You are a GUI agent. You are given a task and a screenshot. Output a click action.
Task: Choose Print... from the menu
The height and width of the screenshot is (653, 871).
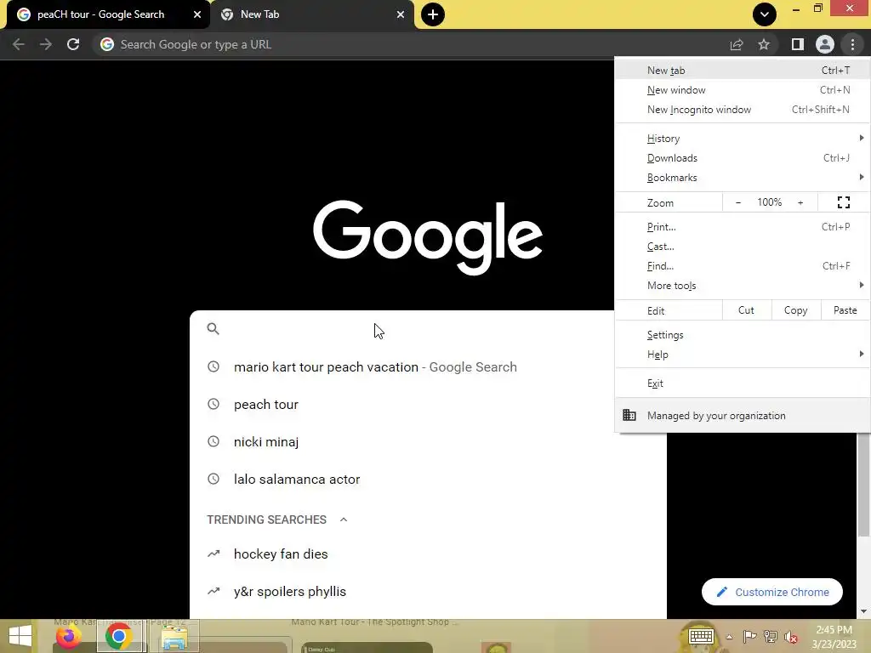[742, 227]
